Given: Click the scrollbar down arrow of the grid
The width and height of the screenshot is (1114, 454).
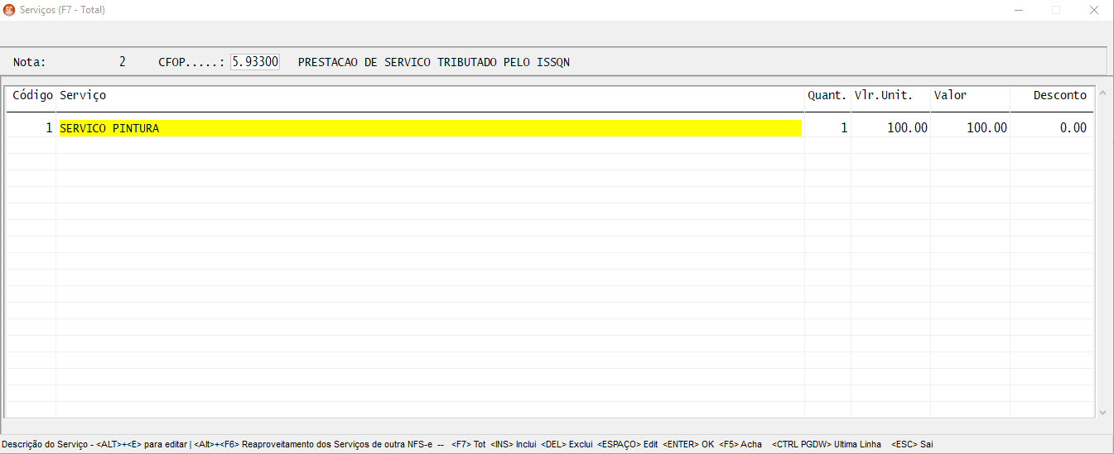Looking at the screenshot, I should (1102, 411).
